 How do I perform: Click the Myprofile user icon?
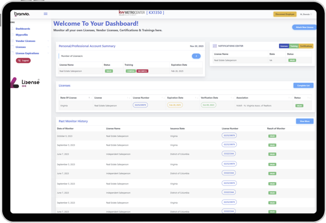click(x=12, y=35)
